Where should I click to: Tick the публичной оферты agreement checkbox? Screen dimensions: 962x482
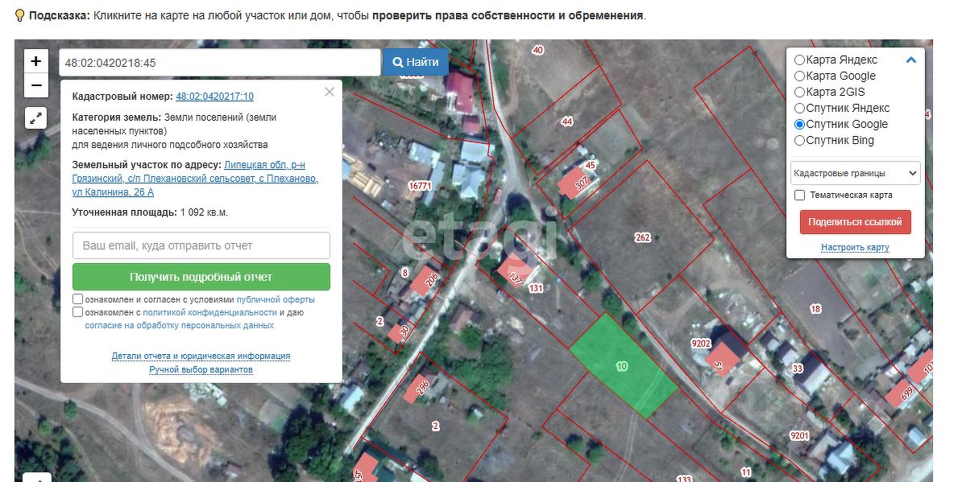[x=78, y=299]
